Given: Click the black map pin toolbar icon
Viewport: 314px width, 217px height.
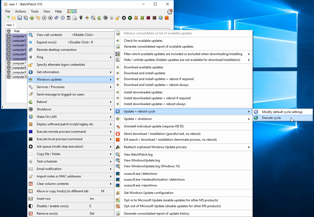Looking at the screenshot, I should (81, 18).
